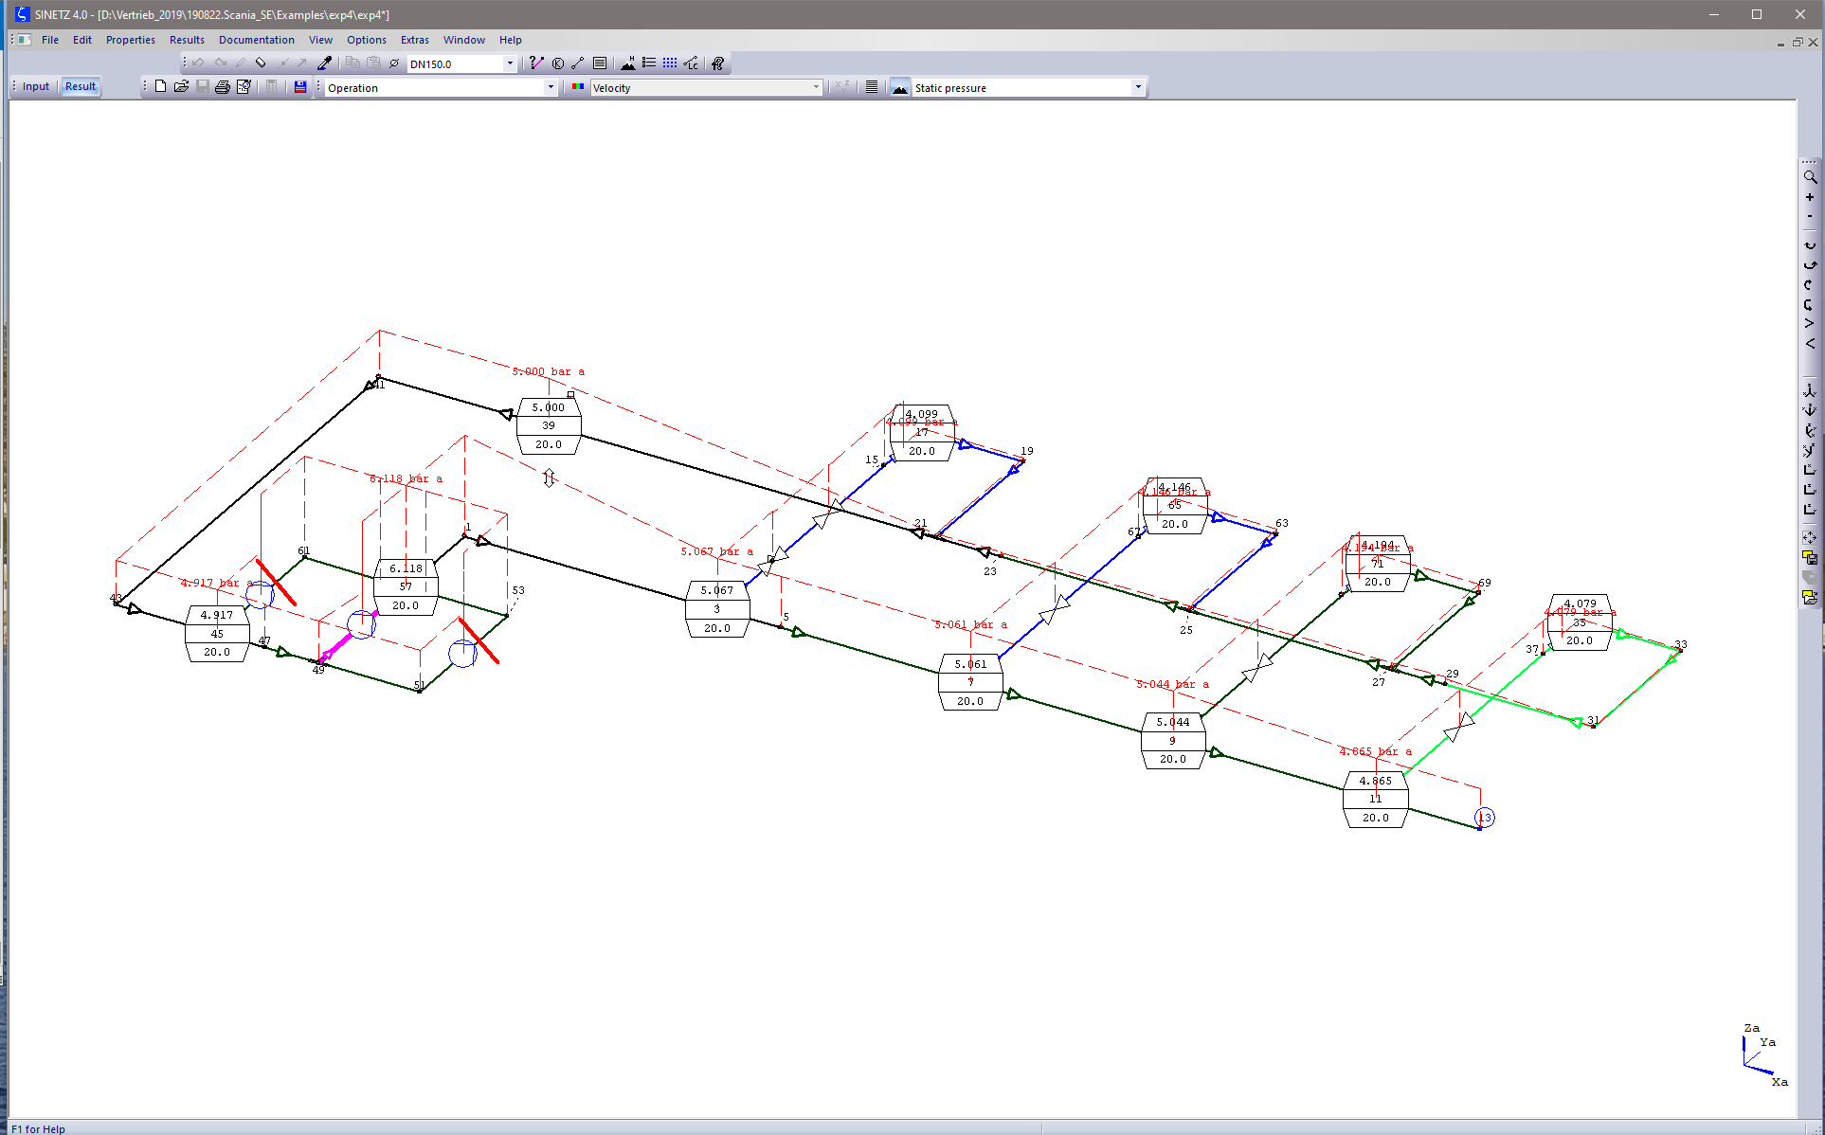
Task: Click the Open file folder icon
Action: (x=181, y=86)
